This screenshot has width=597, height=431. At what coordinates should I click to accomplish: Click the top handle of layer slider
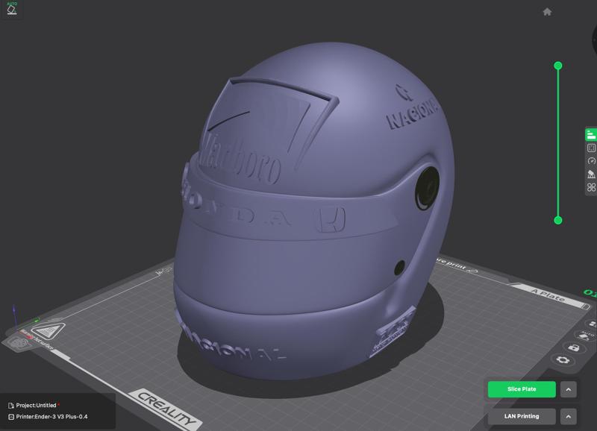coord(558,66)
